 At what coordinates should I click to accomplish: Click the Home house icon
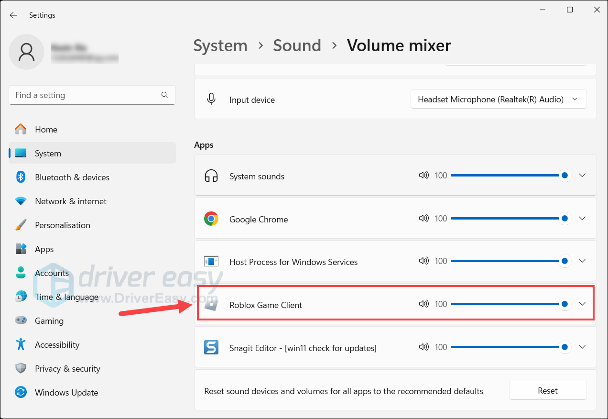21,129
